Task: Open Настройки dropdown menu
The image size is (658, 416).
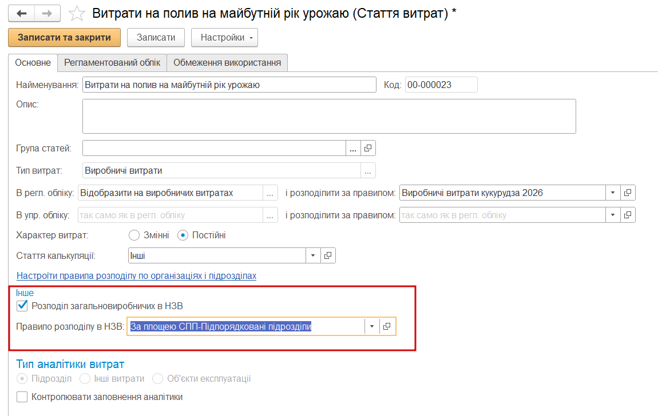Action: coord(224,37)
